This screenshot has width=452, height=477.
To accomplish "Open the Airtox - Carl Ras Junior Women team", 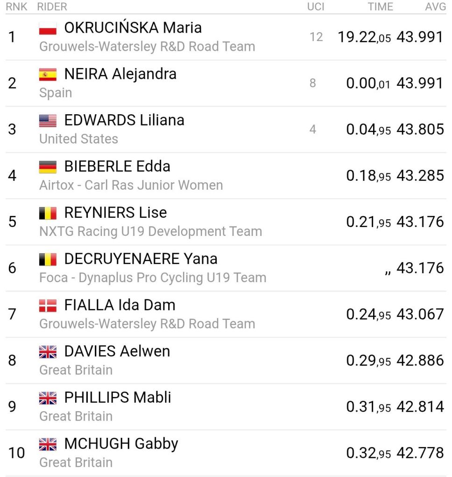I will point(131,185).
